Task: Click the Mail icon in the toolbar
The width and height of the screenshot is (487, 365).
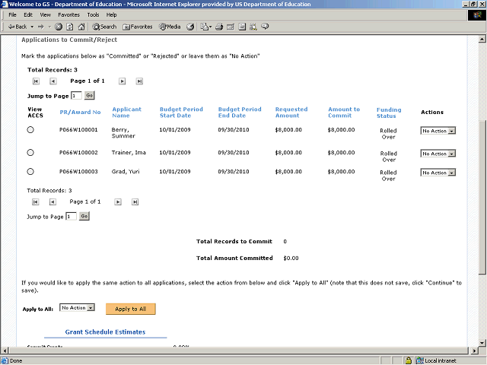Action: 205,27
